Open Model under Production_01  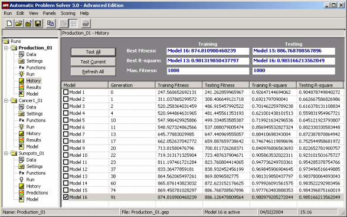(x=32, y=94)
